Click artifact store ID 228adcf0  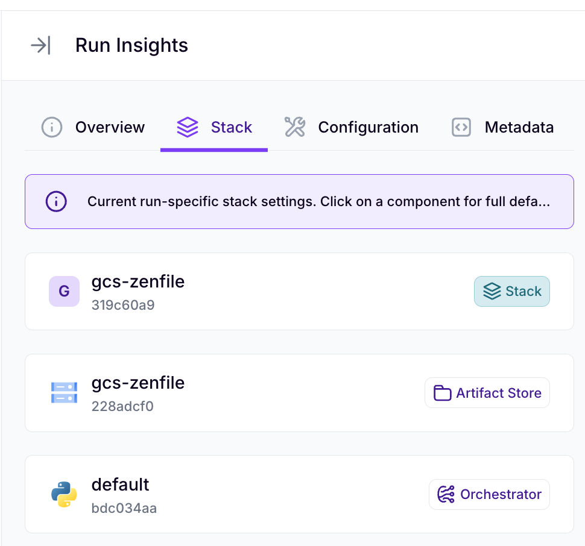point(122,406)
